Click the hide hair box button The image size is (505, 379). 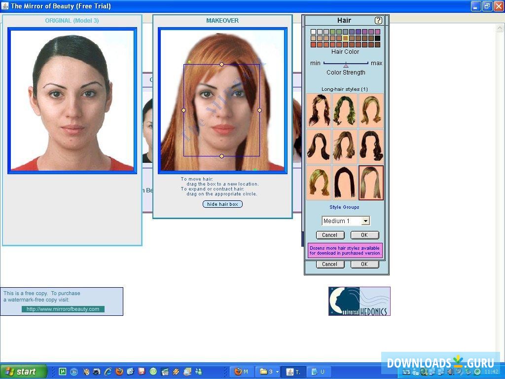[x=222, y=204]
